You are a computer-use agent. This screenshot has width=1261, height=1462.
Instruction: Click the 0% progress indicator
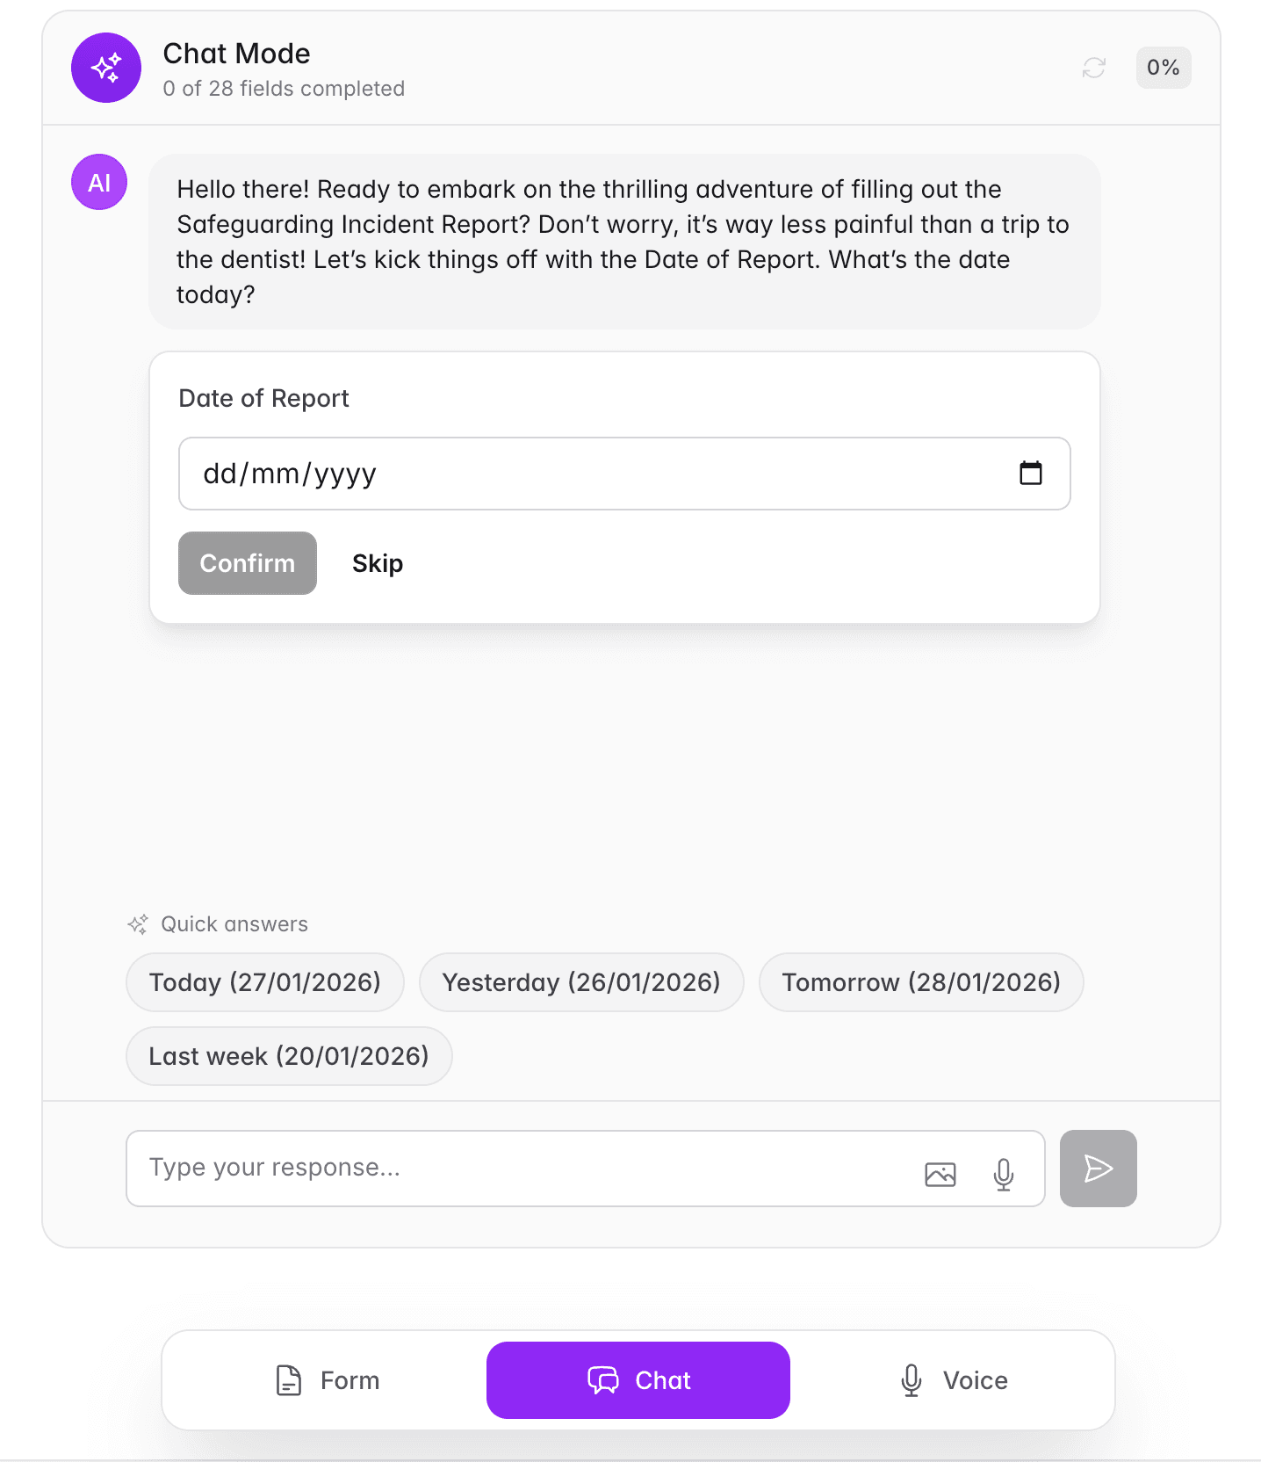pos(1163,68)
